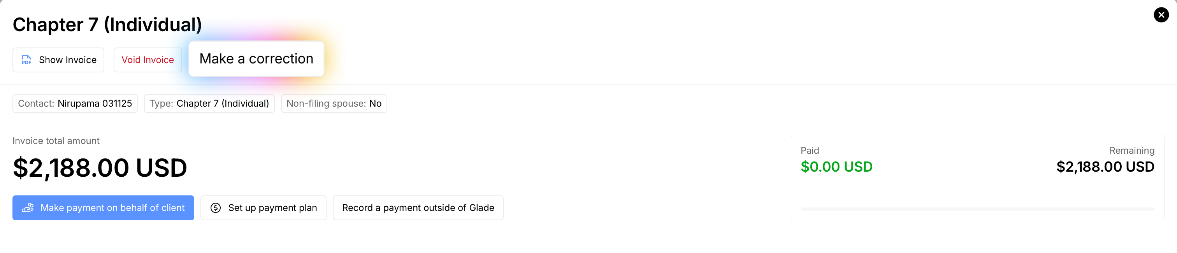Record a payment outside of Glade
Screen dimensions: 1177x253
coord(418,208)
